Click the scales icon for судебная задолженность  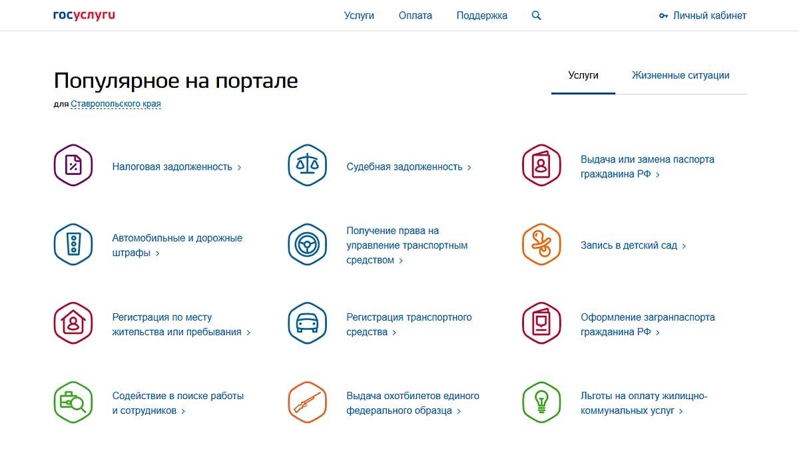click(307, 165)
